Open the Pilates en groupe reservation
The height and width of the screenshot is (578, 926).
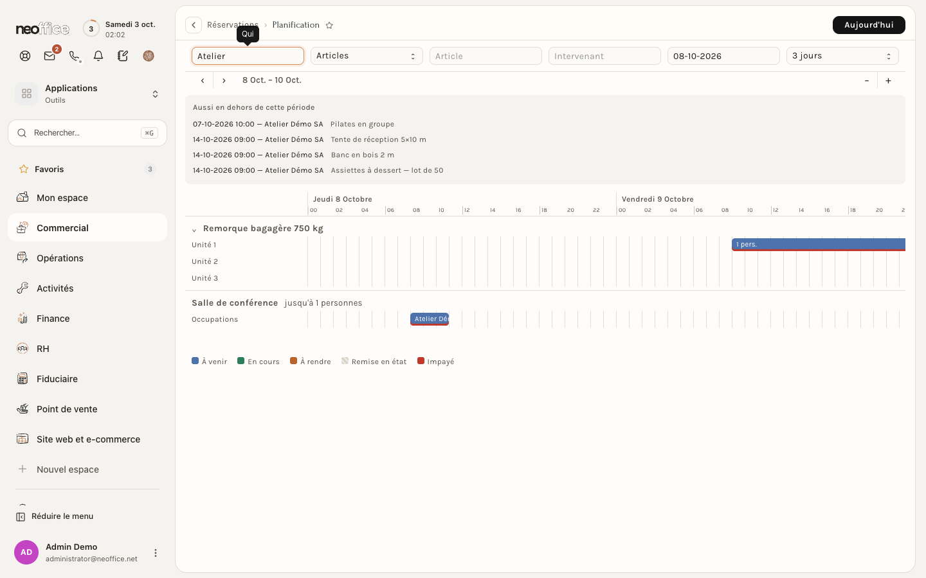[362, 124]
